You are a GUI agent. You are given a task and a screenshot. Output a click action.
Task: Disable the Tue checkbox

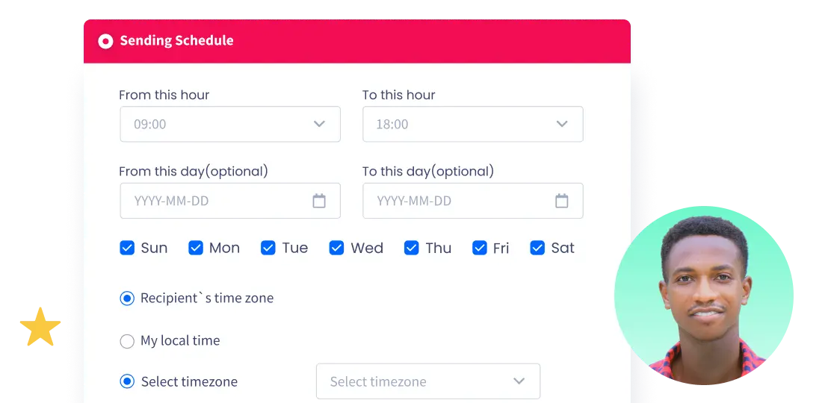[x=268, y=248]
